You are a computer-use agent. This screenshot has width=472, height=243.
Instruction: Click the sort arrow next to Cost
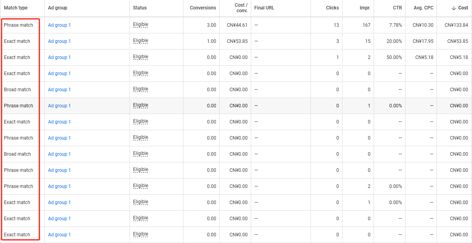[x=454, y=8]
